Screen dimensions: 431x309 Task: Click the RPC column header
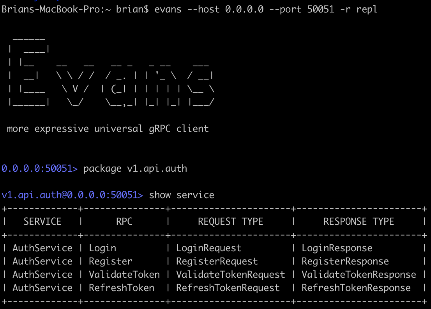click(124, 222)
